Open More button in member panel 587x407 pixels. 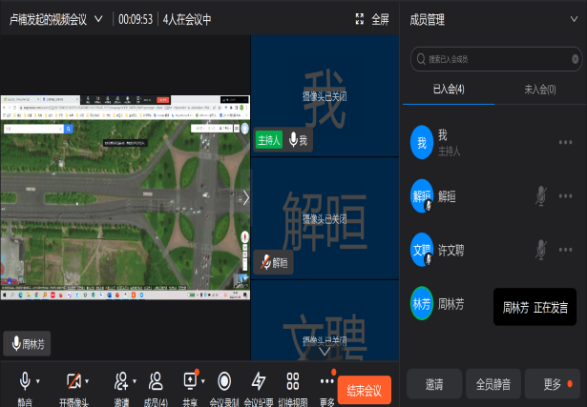pos(553,384)
